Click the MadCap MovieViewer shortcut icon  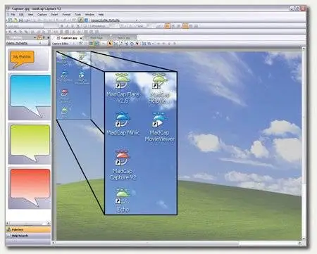pyautogui.click(x=160, y=120)
